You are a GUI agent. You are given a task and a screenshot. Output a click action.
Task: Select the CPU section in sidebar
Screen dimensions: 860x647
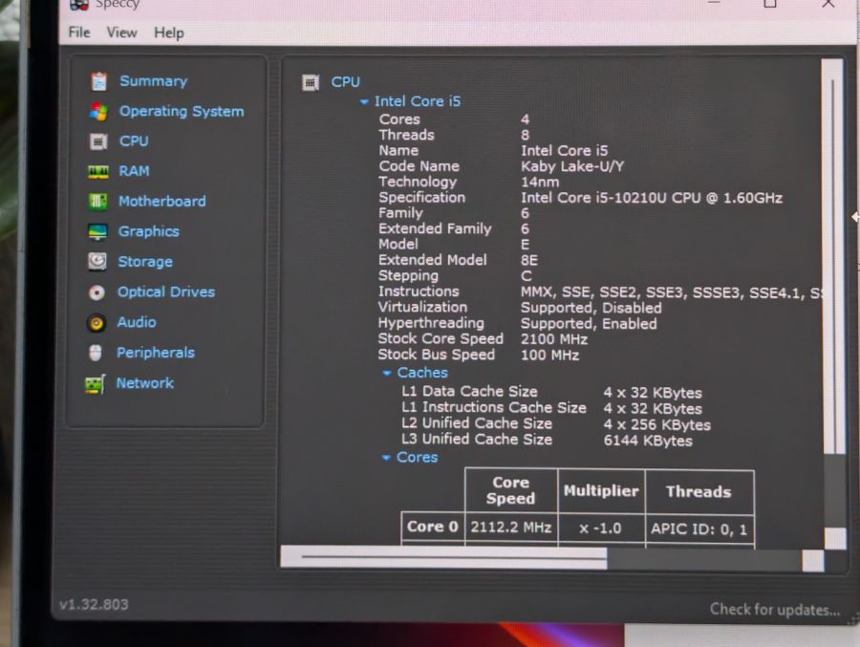134,141
